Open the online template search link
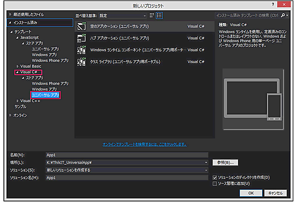This screenshot has height=203, width=295. pyautogui.click(x=145, y=145)
